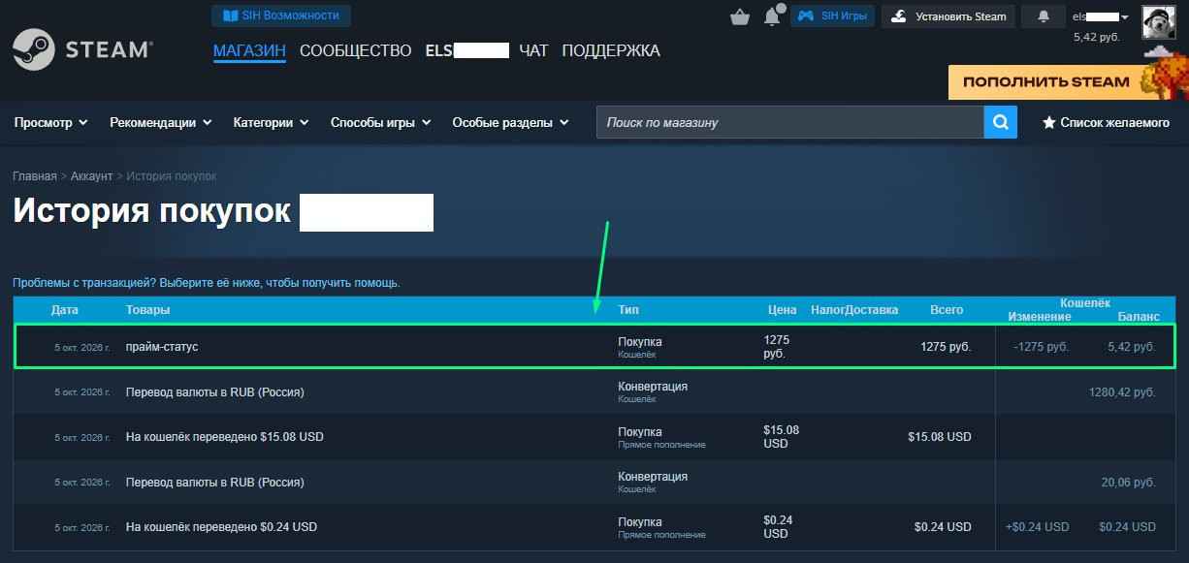The height and width of the screenshot is (563, 1189).
Task: Open СООБЩЕСТВО menu
Action: pos(356,50)
